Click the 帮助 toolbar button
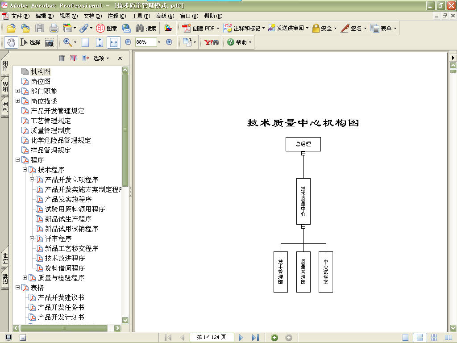 [239, 42]
